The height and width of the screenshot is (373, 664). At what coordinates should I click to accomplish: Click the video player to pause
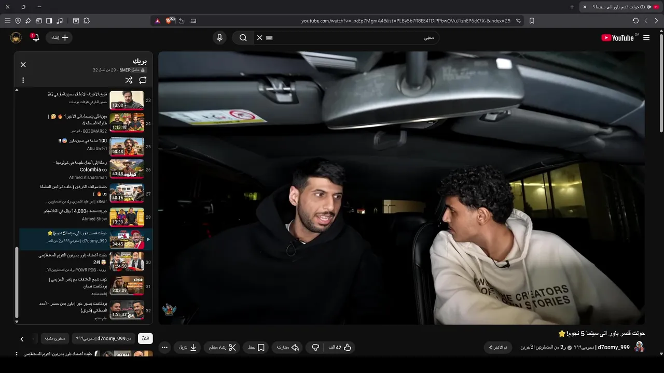tap(402, 188)
